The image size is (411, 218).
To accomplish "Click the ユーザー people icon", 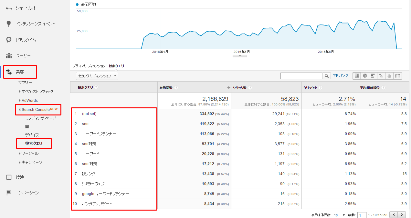I will coord(9,55).
